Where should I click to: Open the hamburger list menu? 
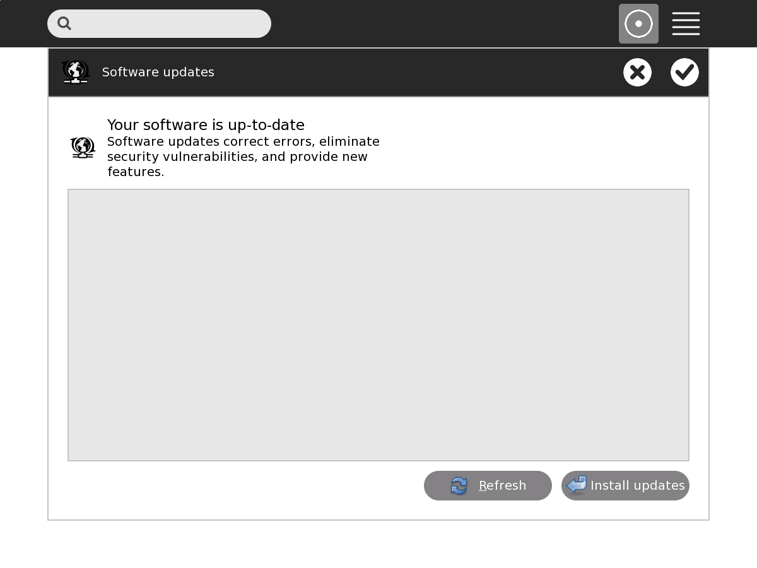pos(686,24)
